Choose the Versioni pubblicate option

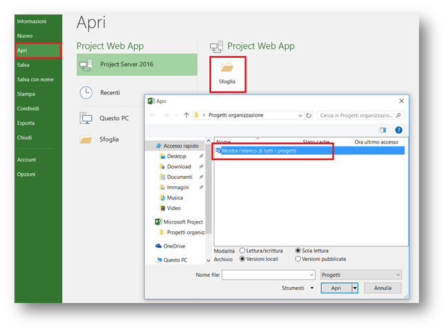tap(298, 259)
